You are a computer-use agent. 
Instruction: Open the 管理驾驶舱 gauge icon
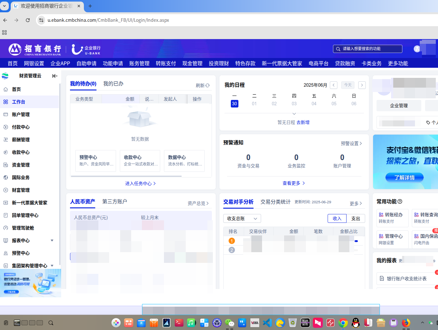point(6,228)
